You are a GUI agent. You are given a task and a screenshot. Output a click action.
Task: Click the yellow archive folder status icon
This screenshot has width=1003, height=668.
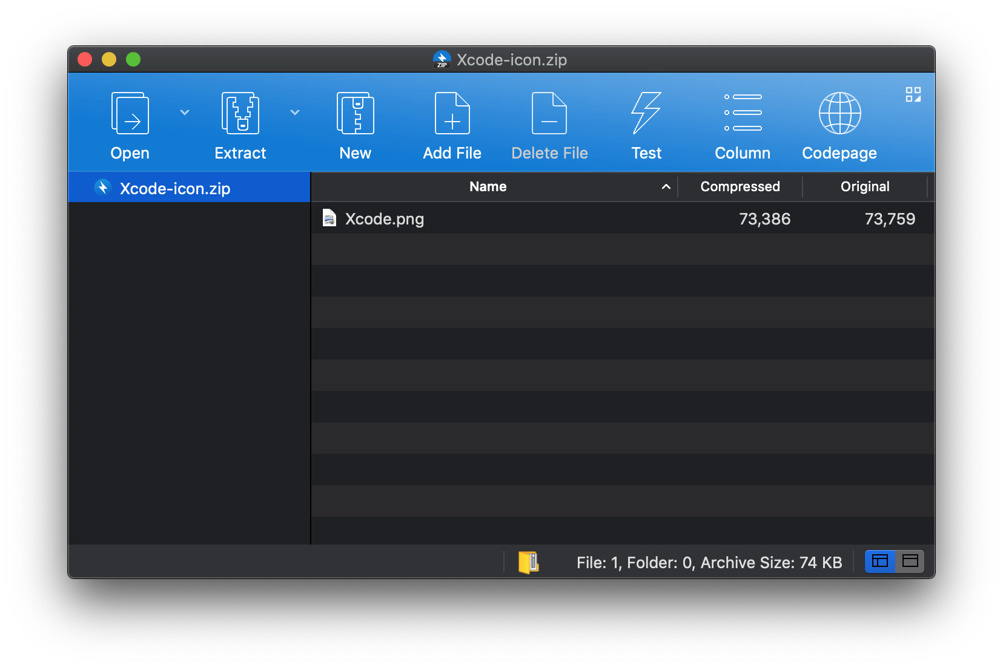pos(528,562)
